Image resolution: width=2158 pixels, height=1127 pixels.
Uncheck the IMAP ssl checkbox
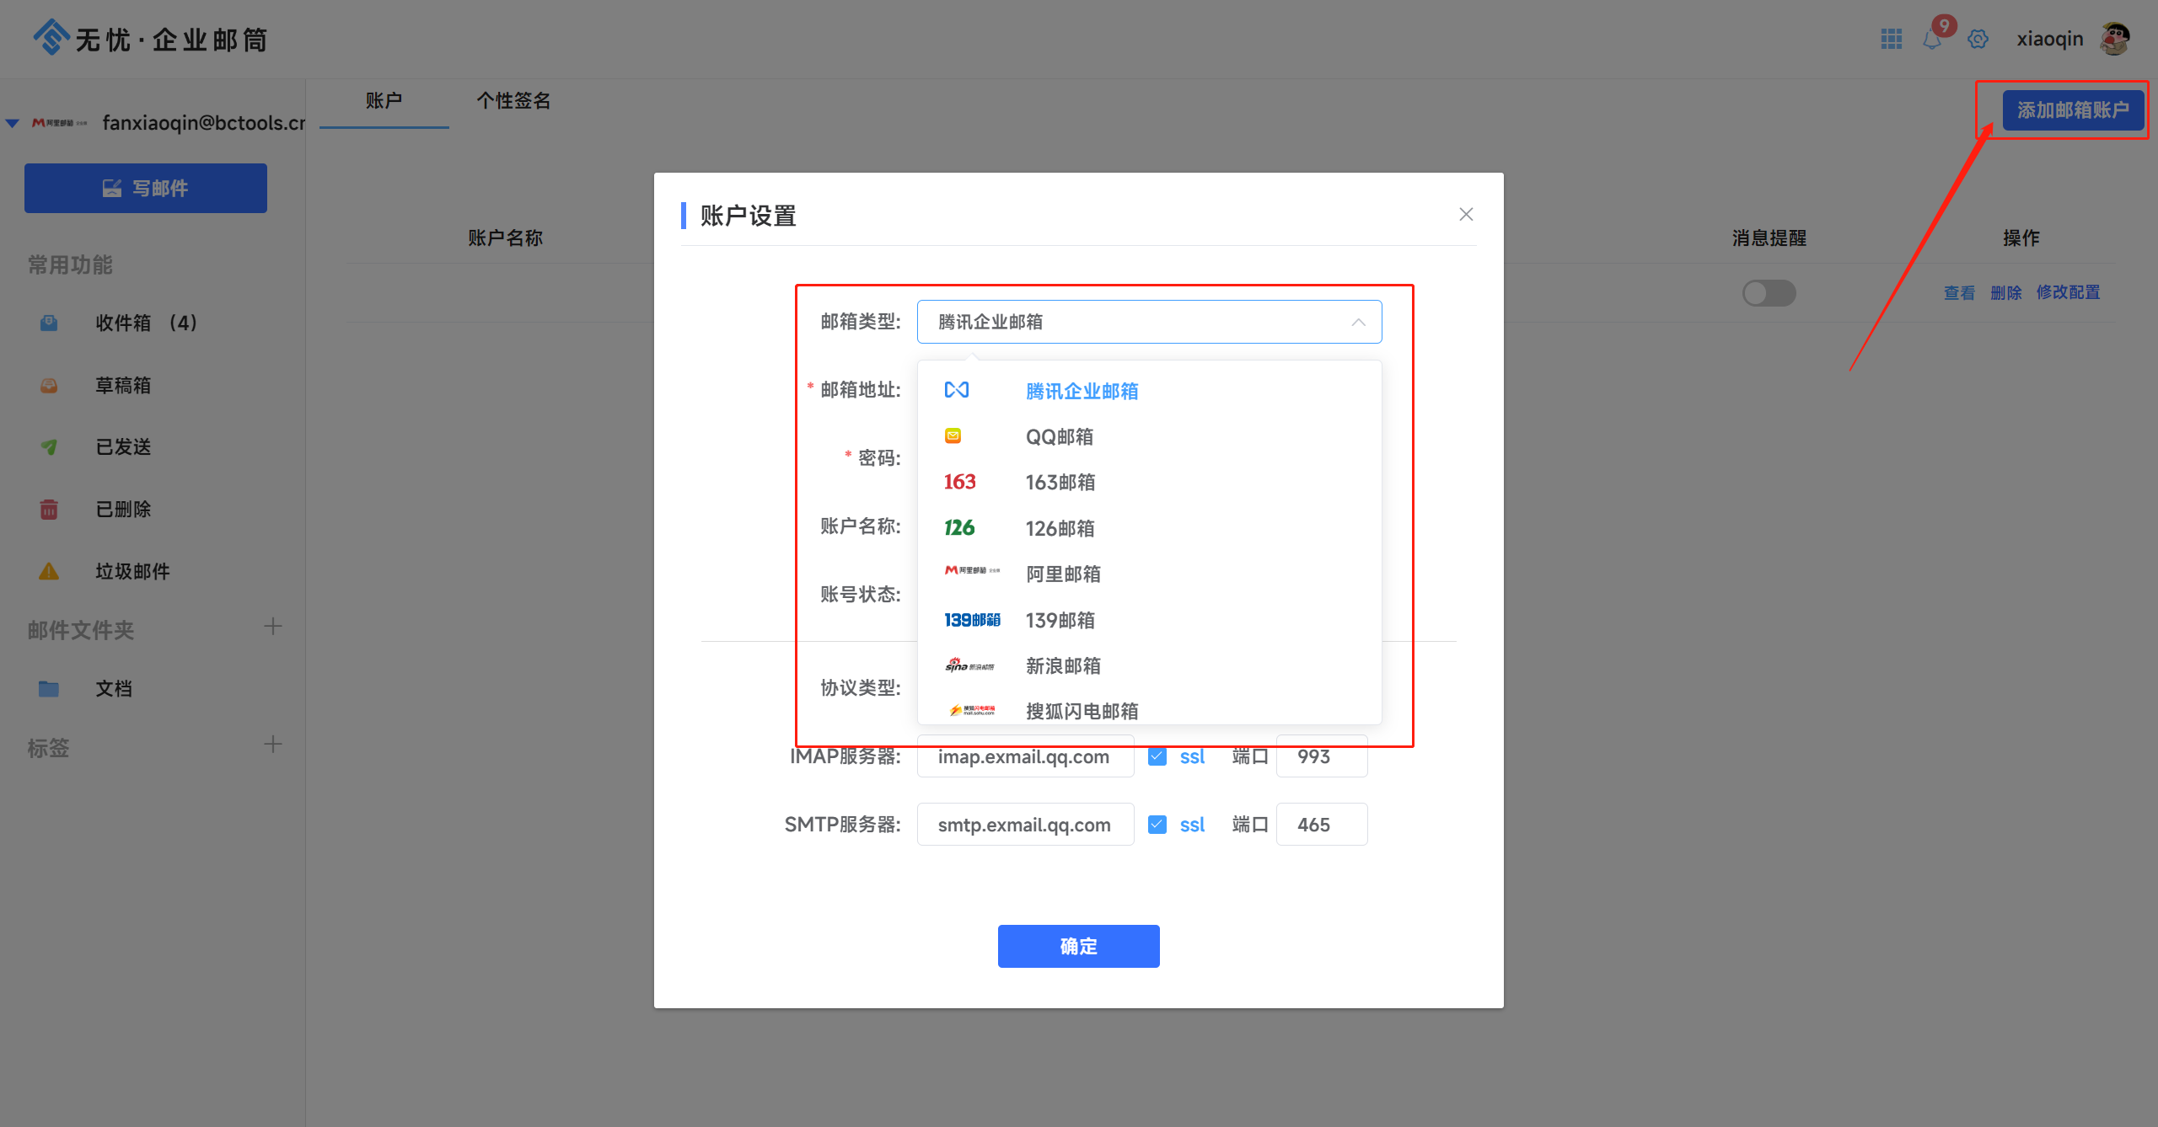click(x=1157, y=756)
